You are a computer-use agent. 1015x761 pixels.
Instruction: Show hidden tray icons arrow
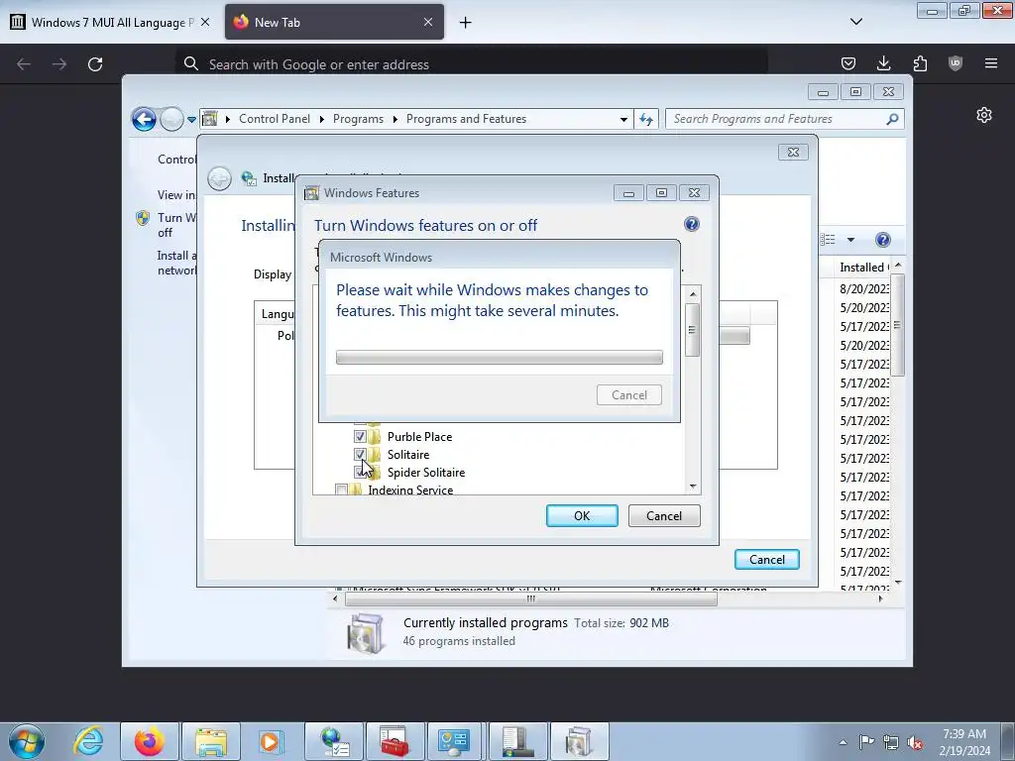click(843, 742)
